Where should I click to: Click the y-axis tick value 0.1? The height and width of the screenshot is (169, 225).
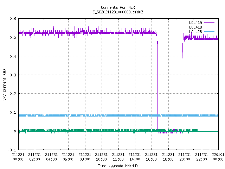13,112
